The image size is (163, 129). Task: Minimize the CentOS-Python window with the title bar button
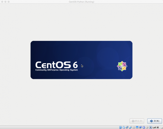pos(5,2)
